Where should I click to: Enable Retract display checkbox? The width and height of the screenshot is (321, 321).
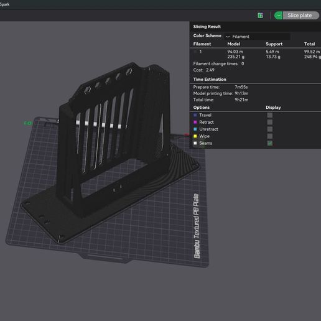tap(270, 122)
